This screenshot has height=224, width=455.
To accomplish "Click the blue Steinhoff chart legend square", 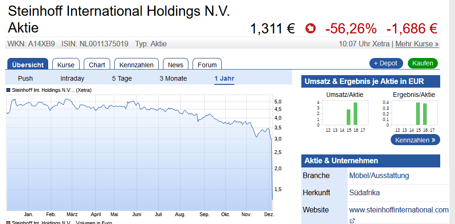I will (8, 90).
